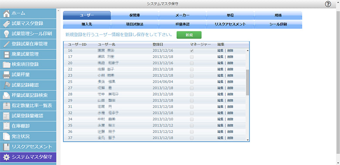Screen dimensions: 340x165
Task: Click the 試薬秤量 printer icon
Action: coord(7,75)
